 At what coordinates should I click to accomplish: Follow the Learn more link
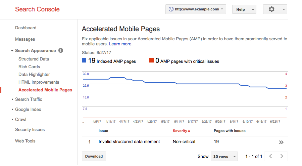121,44
